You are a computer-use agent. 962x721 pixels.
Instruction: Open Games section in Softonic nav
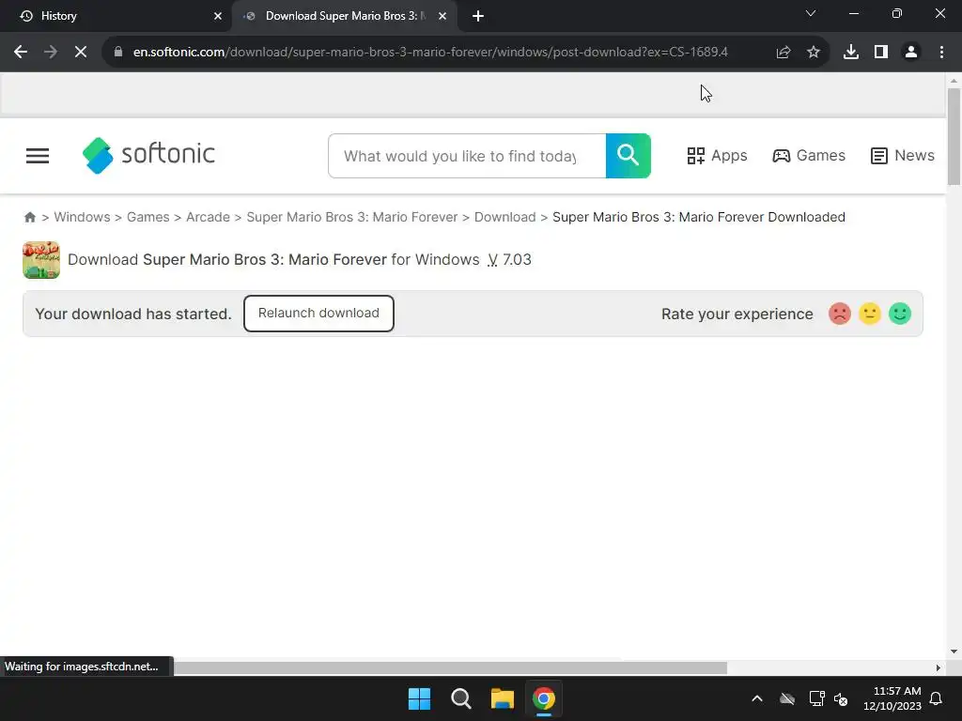click(809, 156)
